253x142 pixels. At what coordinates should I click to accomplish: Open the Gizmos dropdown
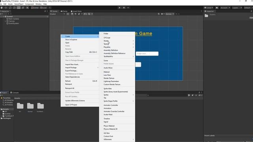coord(170,14)
